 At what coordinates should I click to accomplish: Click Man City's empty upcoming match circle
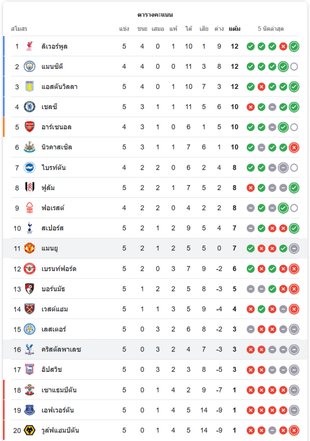point(294,67)
